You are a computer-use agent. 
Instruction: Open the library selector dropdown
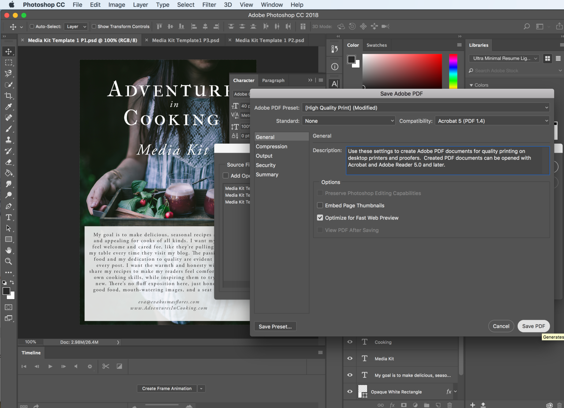coord(504,58)
